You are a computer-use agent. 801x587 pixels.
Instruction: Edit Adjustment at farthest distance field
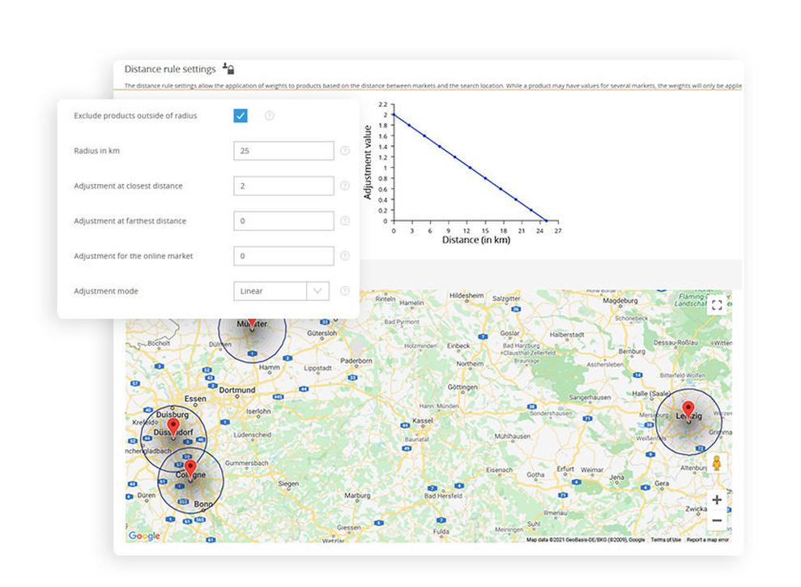283,221
